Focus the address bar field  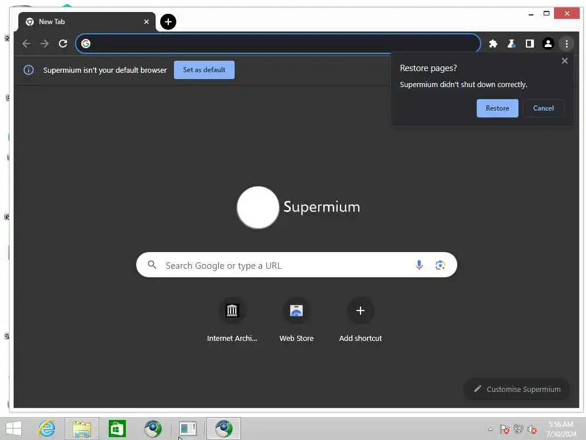(x=278, y=44)
